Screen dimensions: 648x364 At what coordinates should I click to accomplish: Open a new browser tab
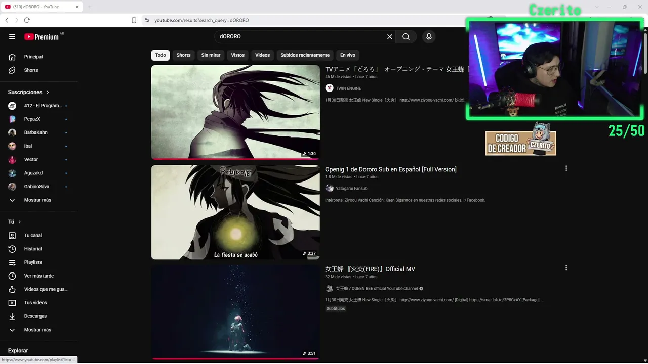tap(90, 7)
